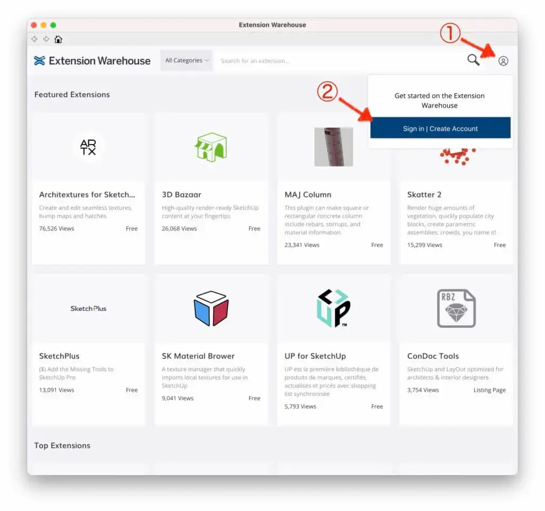Screen dimensions: 545x511
Task: Click the Featured Extensions heading
Action: pos(72,95)
